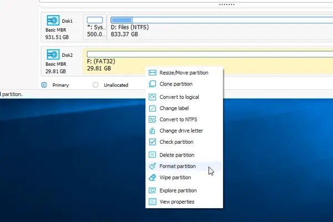Select the F: (FAT32) partition label
This screenshot has height=222, width=333.
click(101, 61)
